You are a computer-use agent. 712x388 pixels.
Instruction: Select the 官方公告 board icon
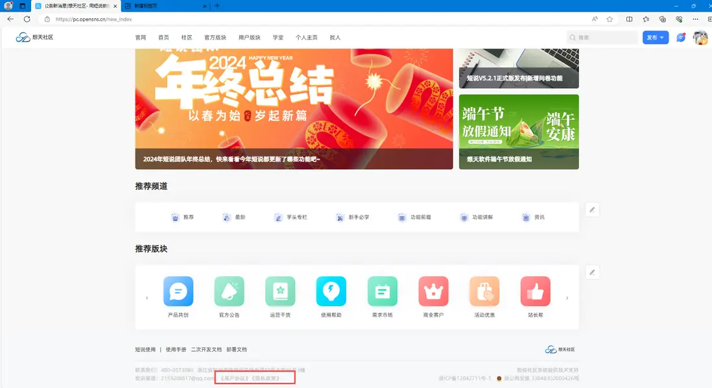coord(229,292)
